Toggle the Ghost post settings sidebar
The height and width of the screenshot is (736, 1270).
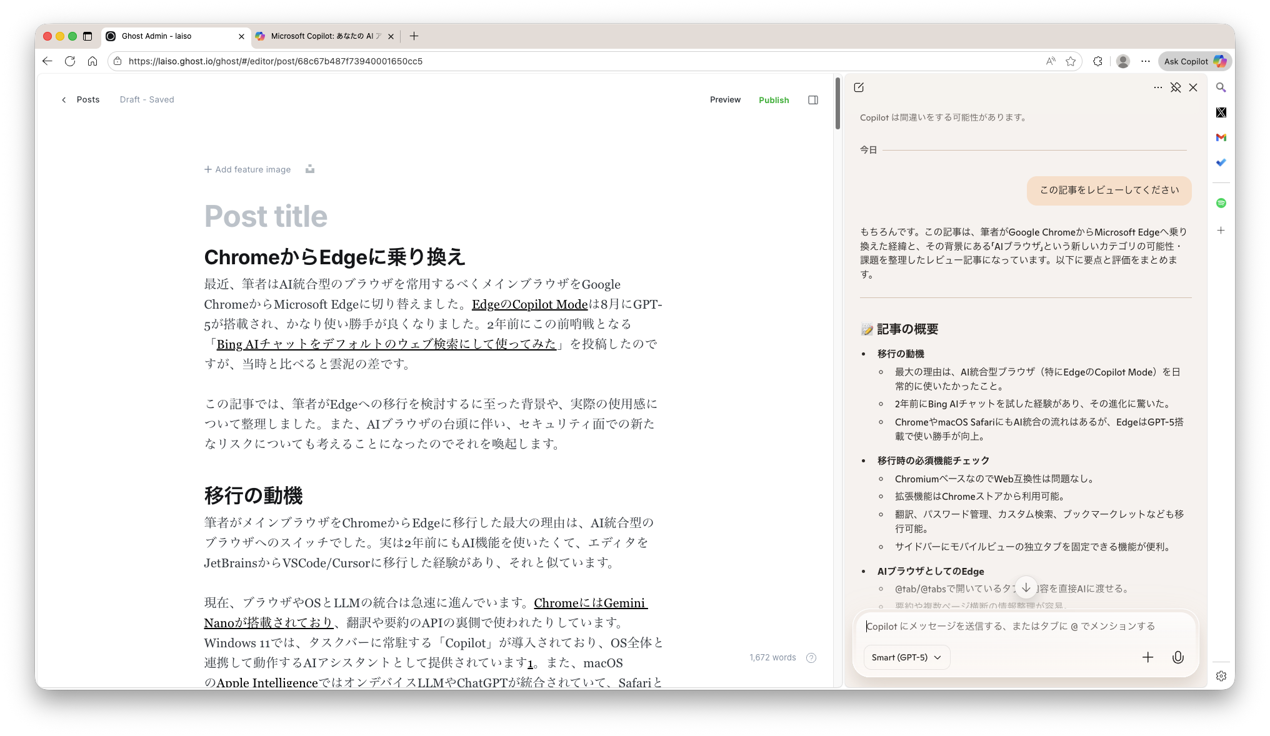click(x=812, y=100)
